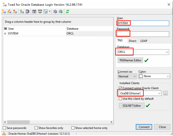Enable Show favorites only checkbox
173x136 pixels.
[x=36, y=128]
